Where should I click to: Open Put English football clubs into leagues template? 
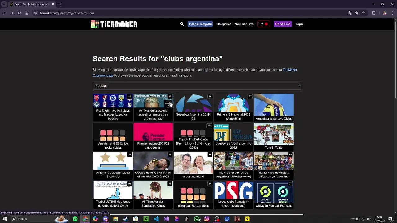tap(113, 107)
